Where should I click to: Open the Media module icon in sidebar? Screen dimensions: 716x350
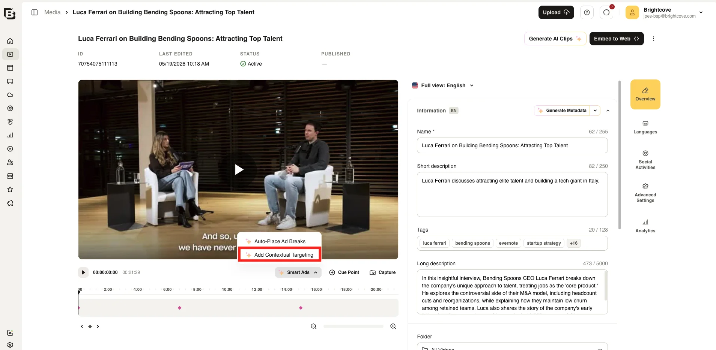(x=10, y=54)
